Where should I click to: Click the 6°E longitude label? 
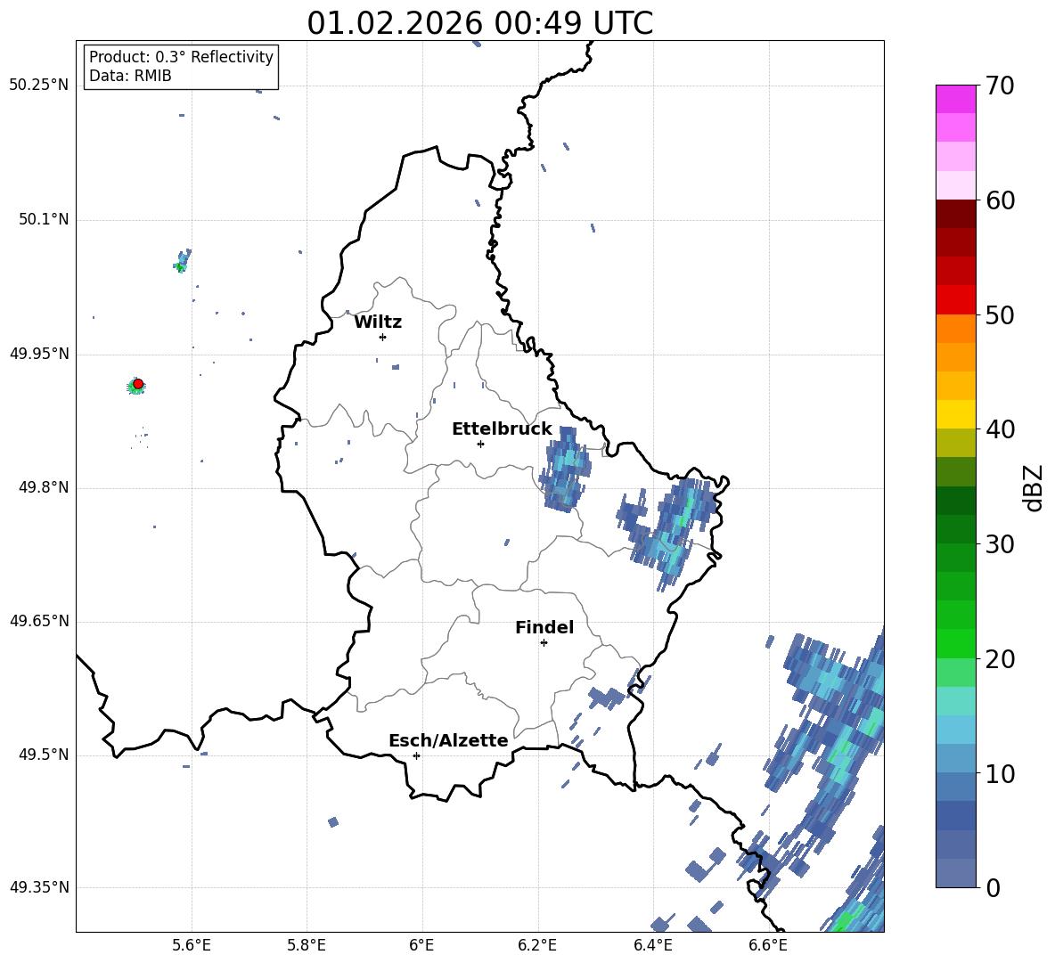point(421,945)
